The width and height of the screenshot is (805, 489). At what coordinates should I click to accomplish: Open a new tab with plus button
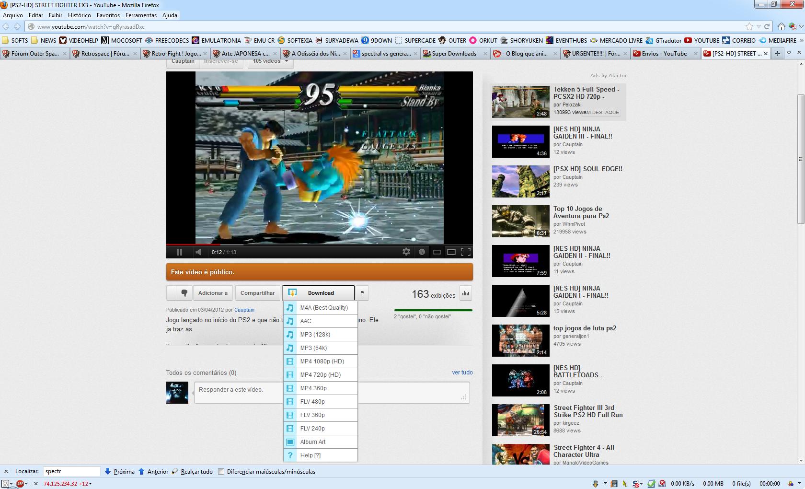pos(778,54)
